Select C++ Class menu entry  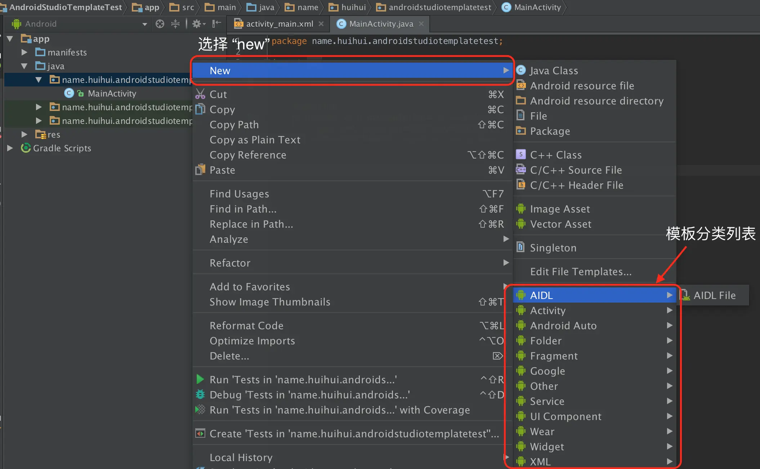pos(555,155)
